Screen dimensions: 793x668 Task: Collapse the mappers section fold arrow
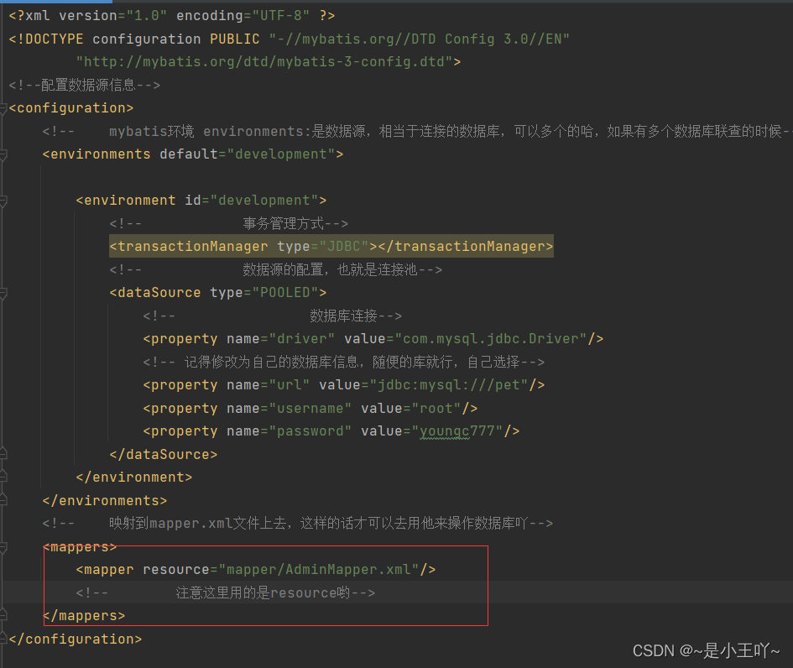[4, 547]
